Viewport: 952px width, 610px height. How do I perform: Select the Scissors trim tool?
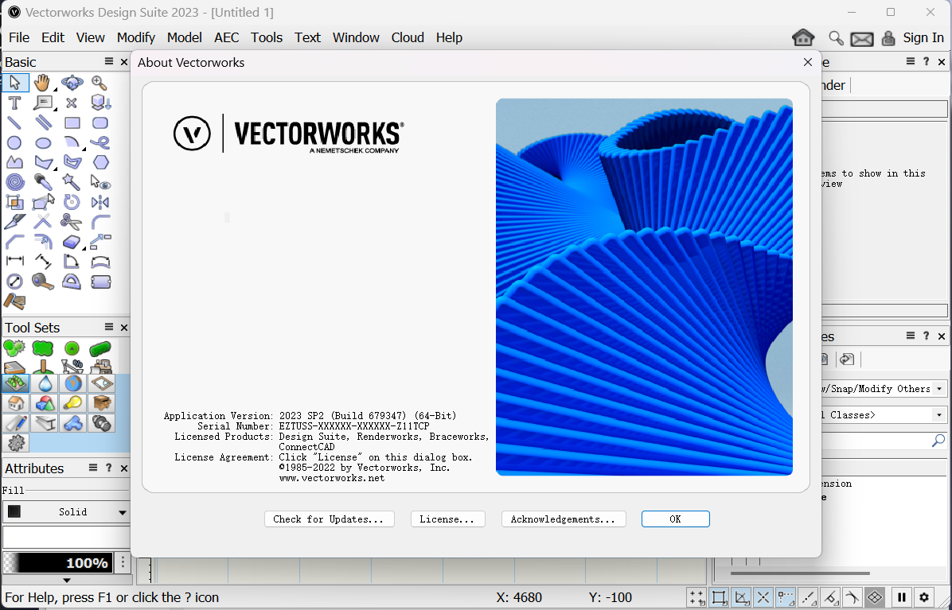tap(72, 221)
